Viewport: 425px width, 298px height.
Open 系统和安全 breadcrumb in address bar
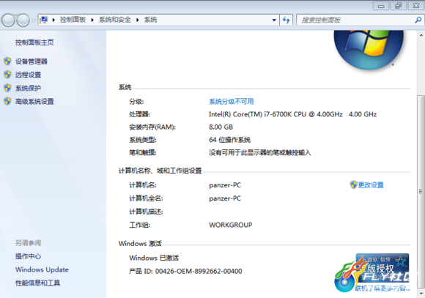click(x=115, y=20)
